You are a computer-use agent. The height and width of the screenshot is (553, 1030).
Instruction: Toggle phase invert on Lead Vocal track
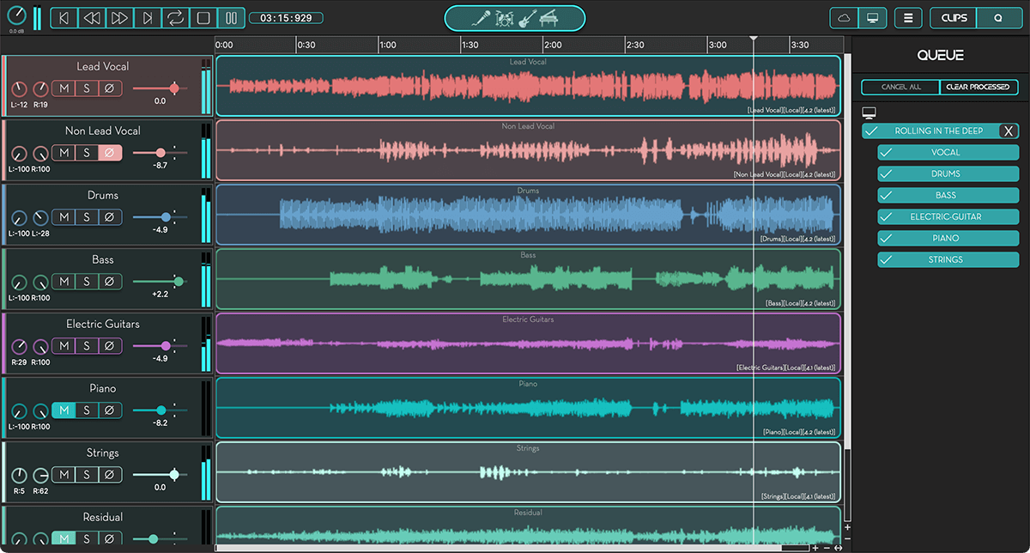109,88
